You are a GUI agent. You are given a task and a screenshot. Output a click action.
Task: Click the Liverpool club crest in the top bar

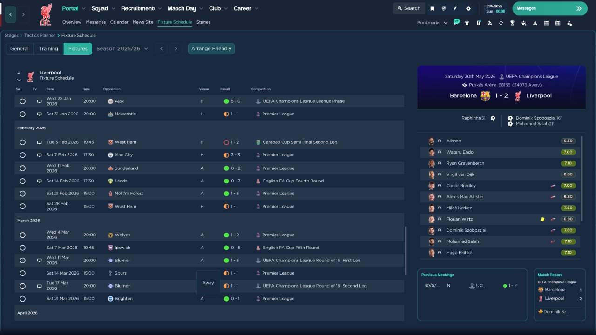point(46,14)
